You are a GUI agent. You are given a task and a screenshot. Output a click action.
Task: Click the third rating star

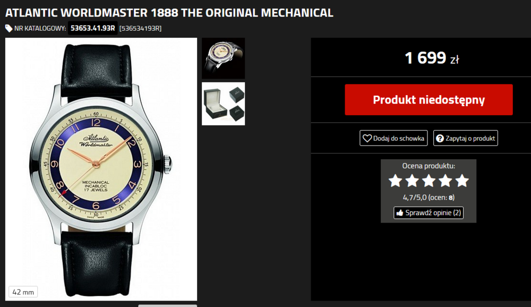(x=429, y=181)
